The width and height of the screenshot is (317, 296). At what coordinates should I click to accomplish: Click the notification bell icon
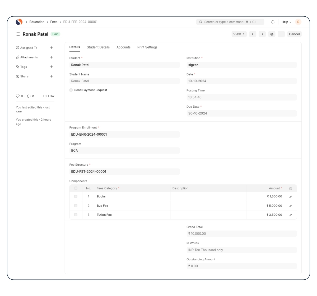[x=273, y=22]
